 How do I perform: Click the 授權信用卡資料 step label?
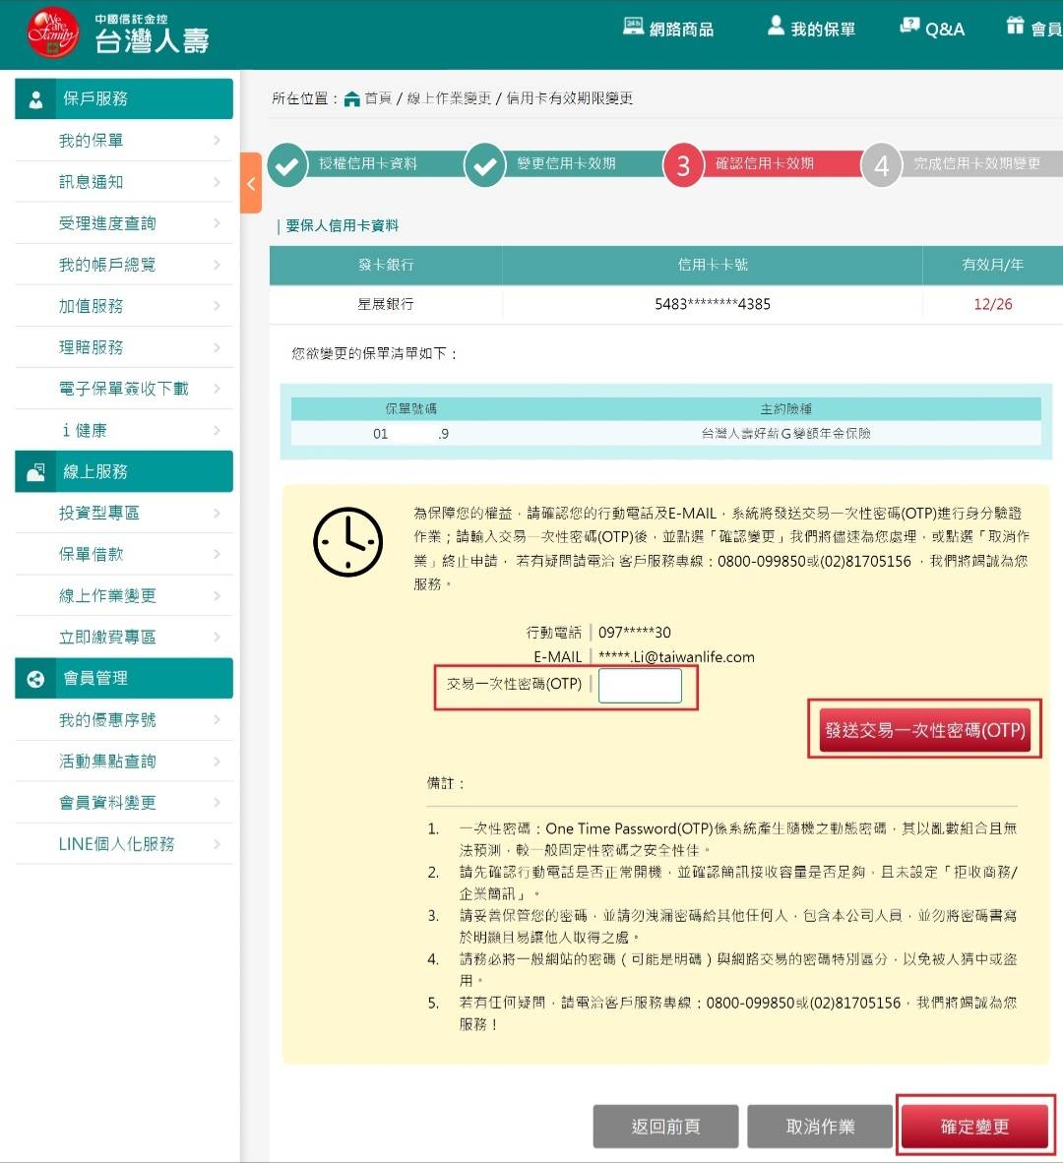click(x=368, y=163)
